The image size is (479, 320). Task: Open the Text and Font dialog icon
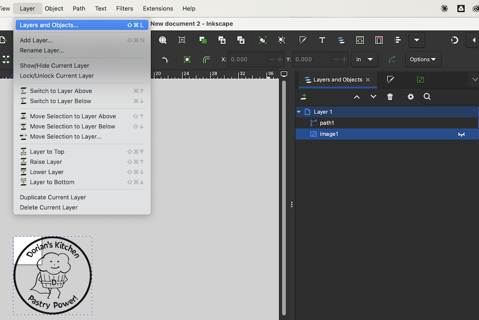pos(322,40)
